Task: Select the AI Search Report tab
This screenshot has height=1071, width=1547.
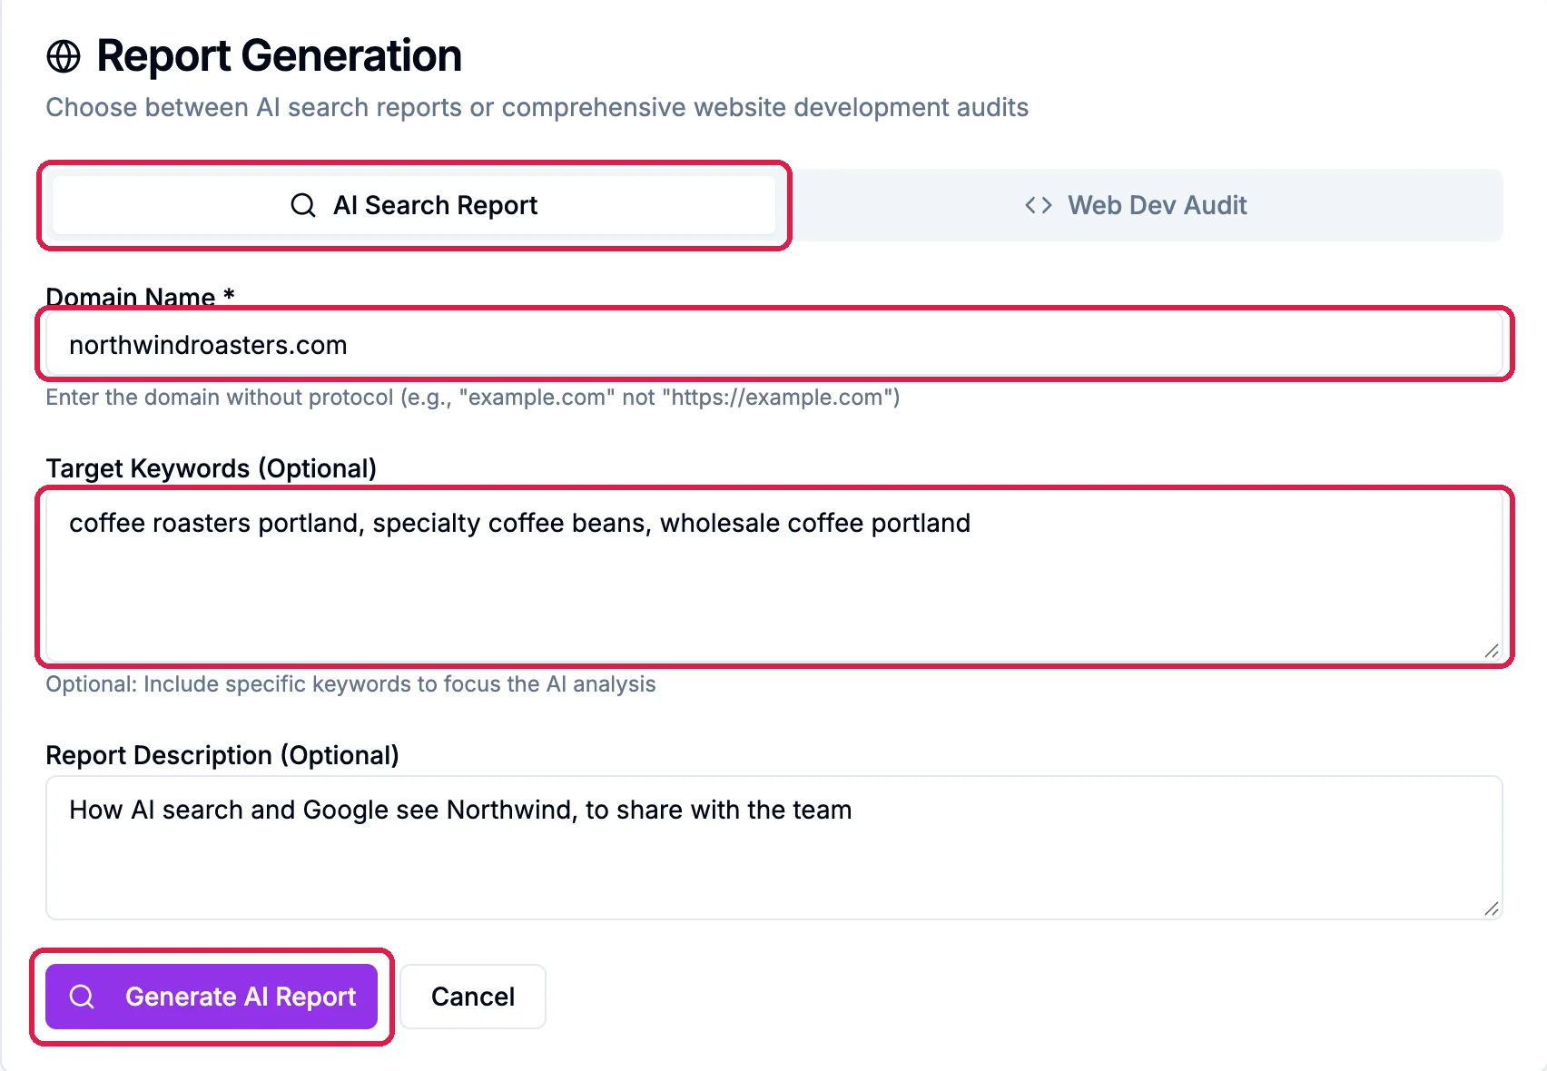Action: point(414,205)
